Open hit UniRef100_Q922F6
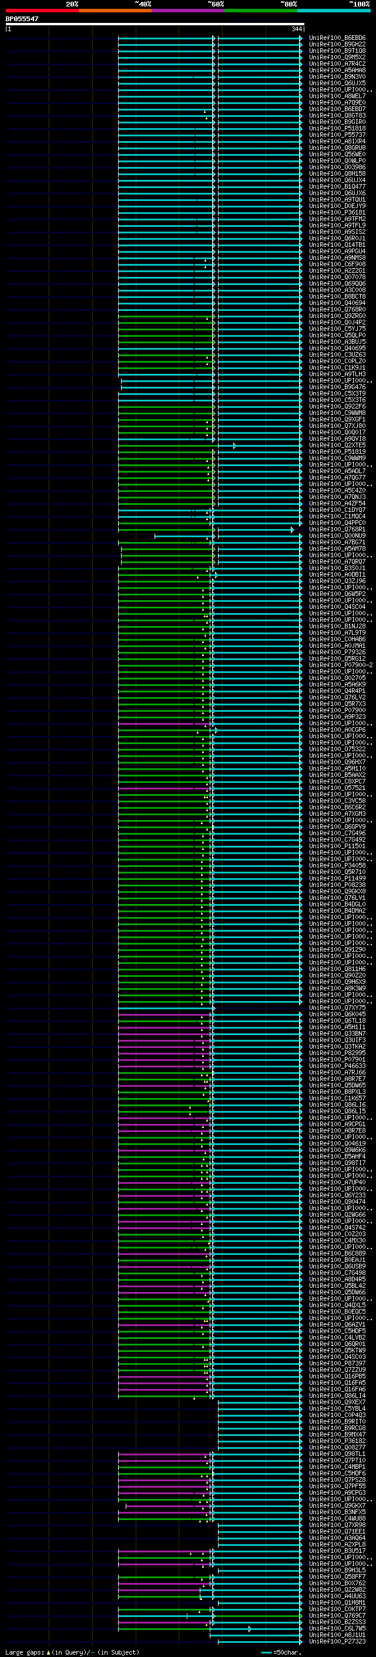Image resolution: width=376 pixels, height=1657 pixels. point(337,407)
